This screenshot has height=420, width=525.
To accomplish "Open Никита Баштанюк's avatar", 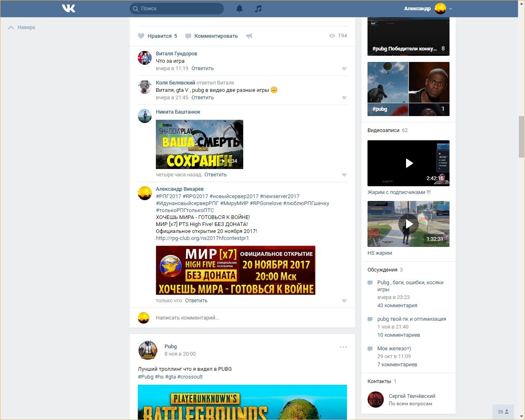I will point(145,116).
